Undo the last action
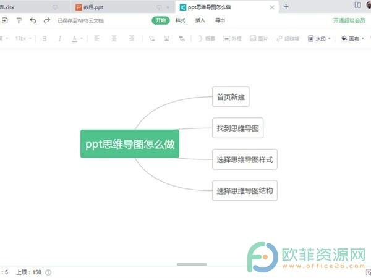This screenshot has width=371, height=278. 33,20
